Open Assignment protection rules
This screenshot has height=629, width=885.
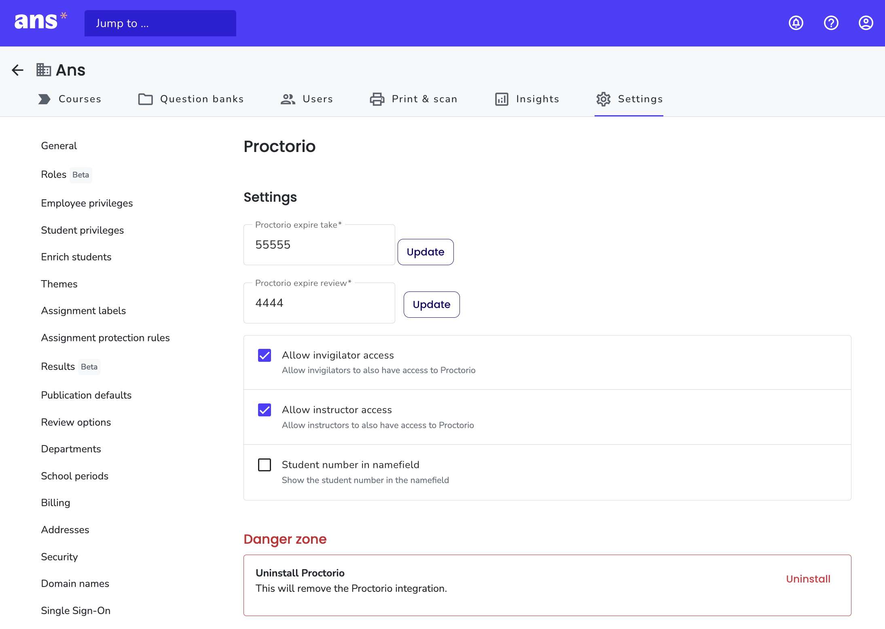[x=105, y=338]
